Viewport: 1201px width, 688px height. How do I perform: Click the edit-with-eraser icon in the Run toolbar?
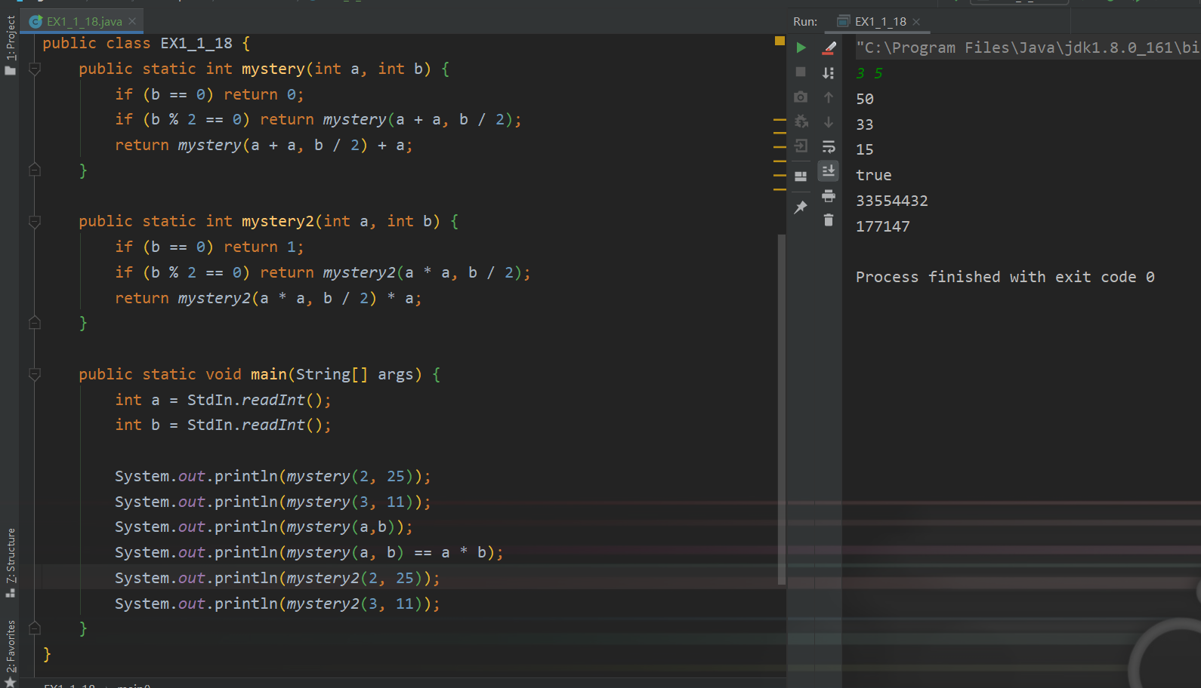tap(829, 48)
